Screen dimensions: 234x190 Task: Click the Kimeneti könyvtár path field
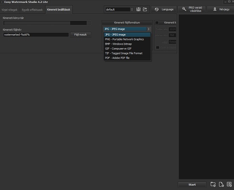pyautogui.click(x=45, y=23)
